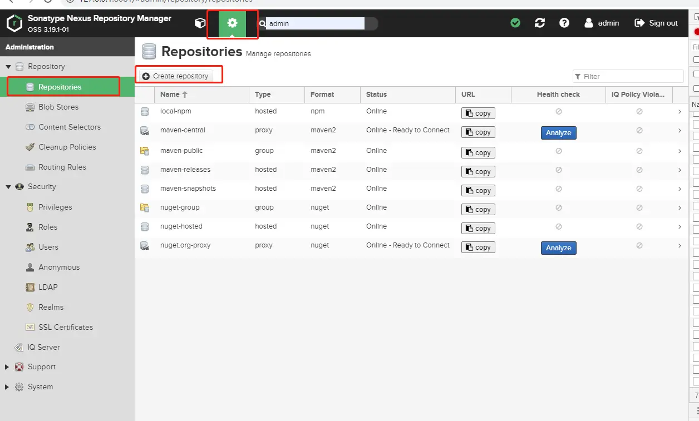Screen dimensions: 699x421
Task: Sort by the Format column header
Action: click(332, 95)
